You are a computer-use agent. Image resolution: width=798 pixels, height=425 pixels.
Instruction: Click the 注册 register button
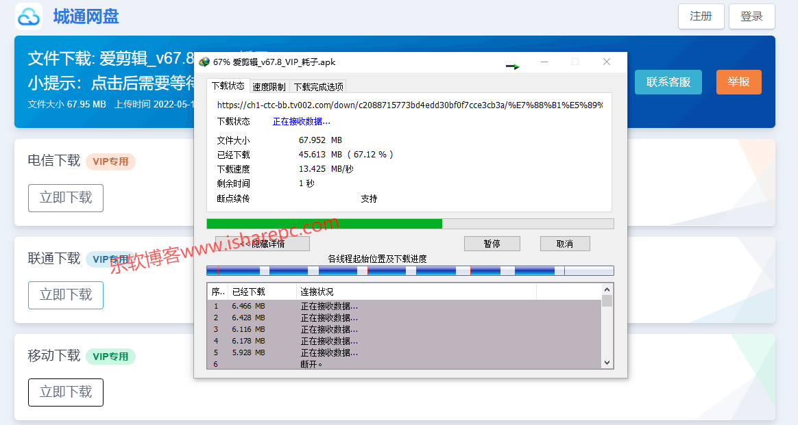tap(701, 16)
